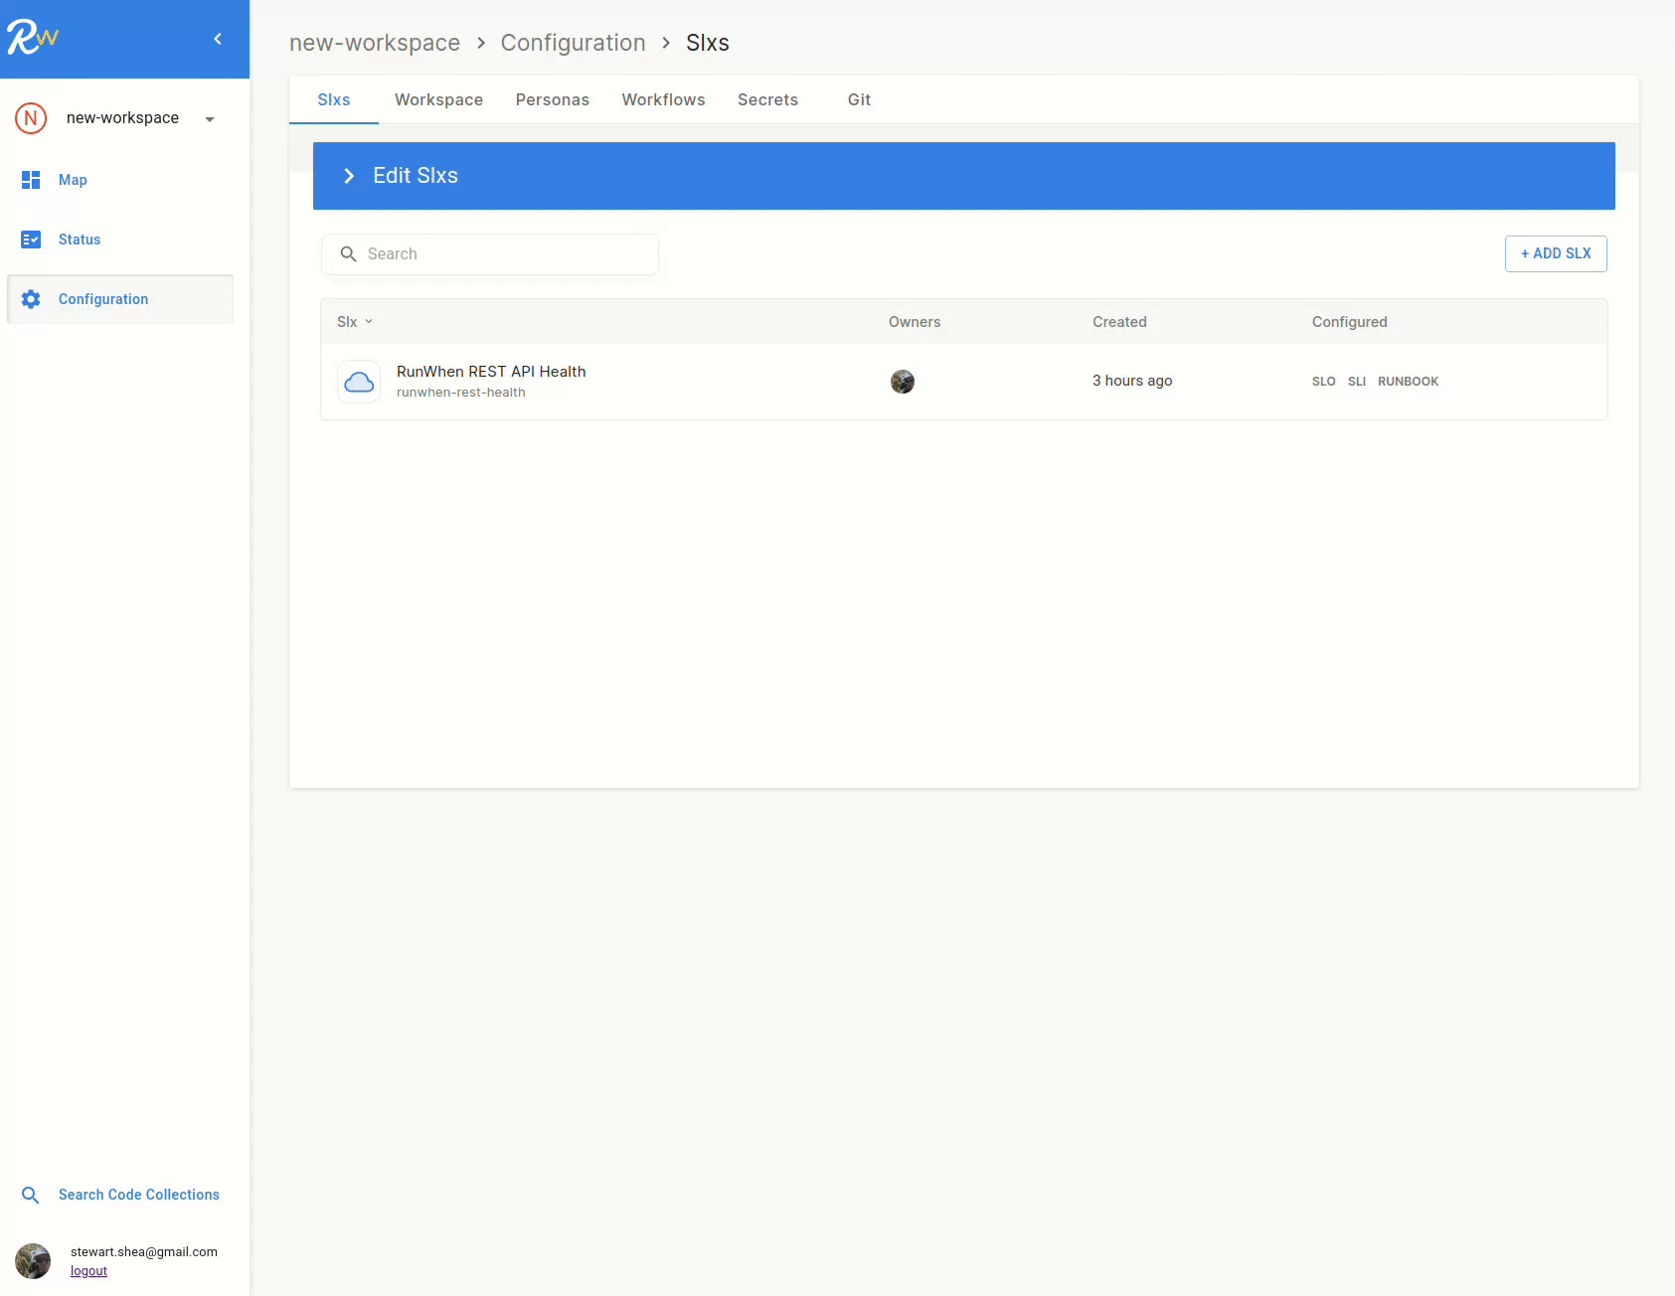Screen dimensions: 1675x1296
Task: Switch to the Git tab
Action: [859, 99]
